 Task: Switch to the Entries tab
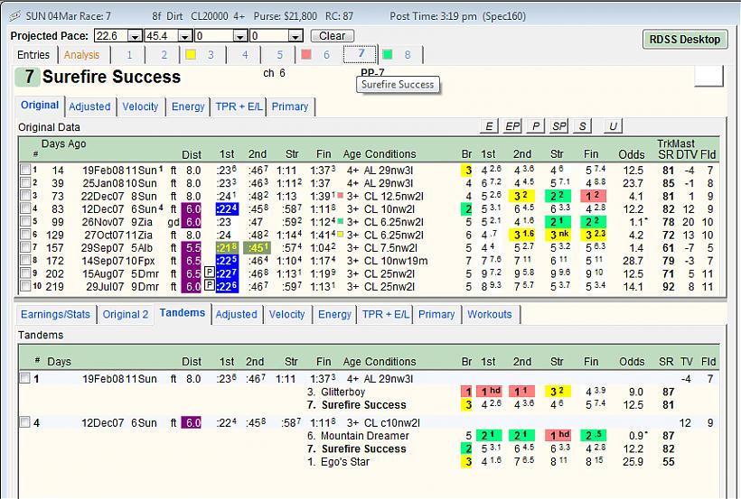pos(33,55)
